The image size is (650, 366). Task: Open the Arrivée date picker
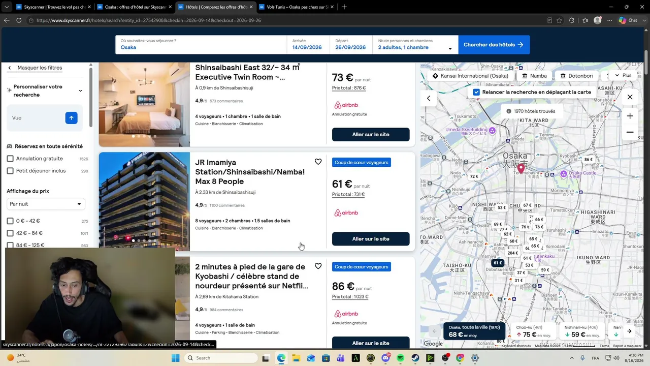click(x=308, y=45)
